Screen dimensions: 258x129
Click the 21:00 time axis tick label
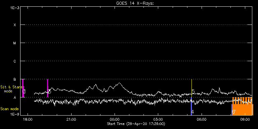(71, 119)
